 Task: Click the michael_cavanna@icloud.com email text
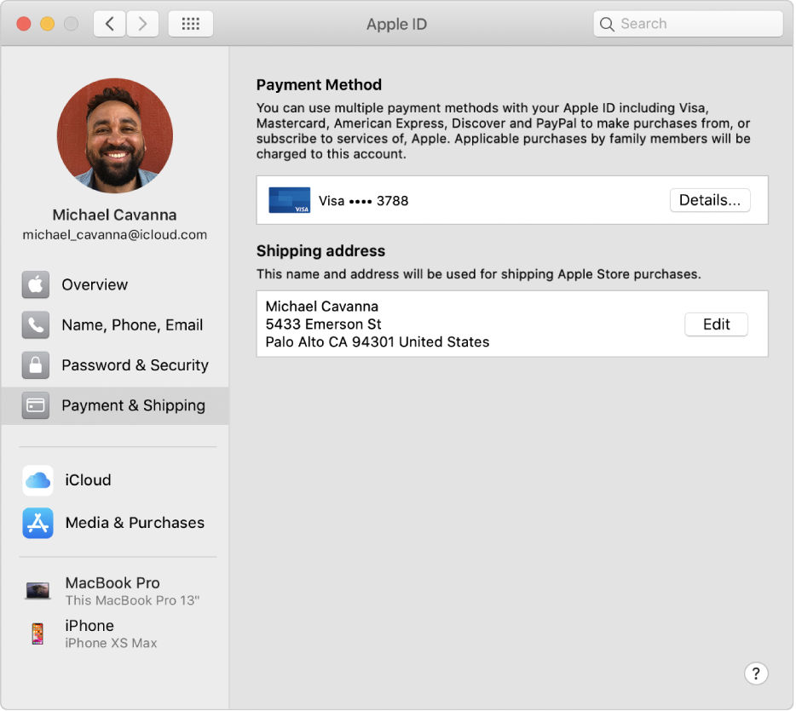(115, 235)
